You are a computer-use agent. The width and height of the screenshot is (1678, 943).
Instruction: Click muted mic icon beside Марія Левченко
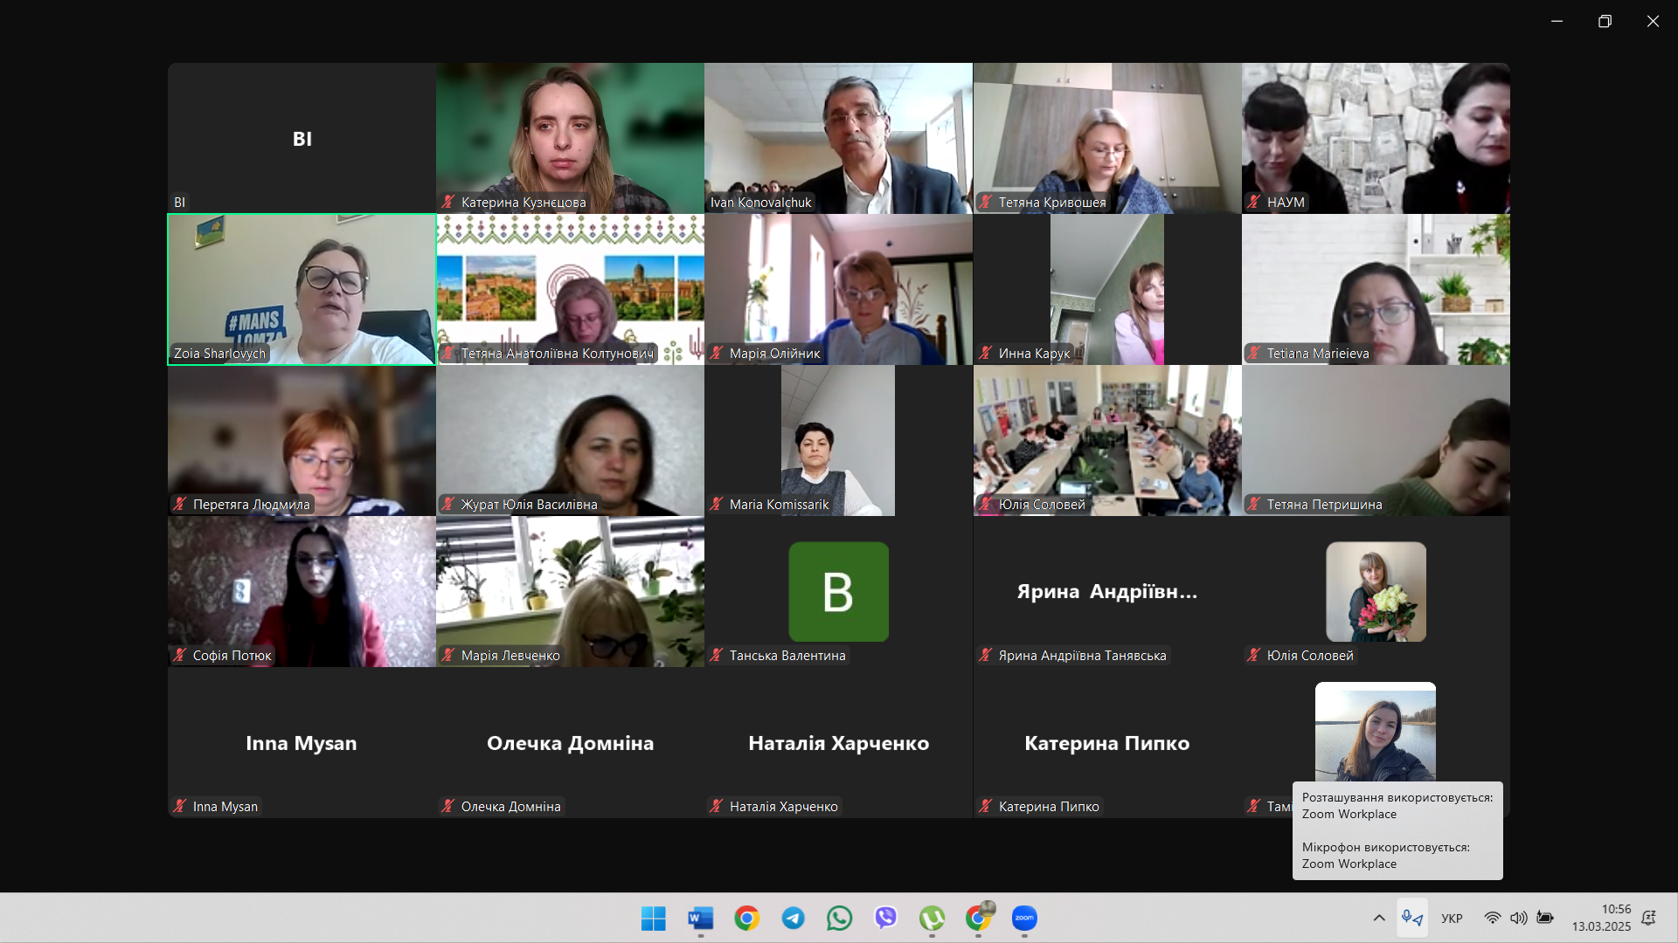[x=448, y=656]
